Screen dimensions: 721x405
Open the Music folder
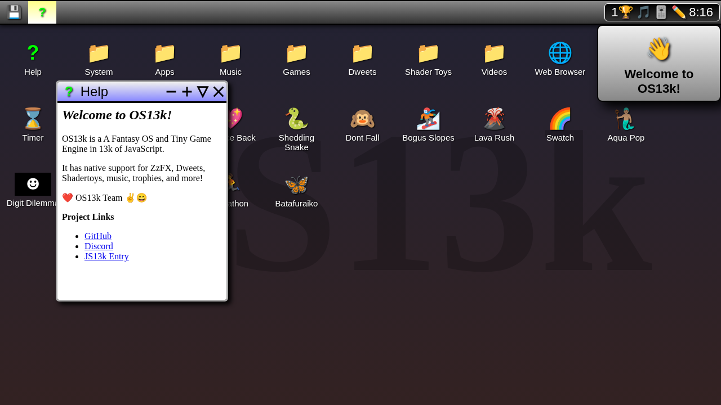(x=230, y=58)
